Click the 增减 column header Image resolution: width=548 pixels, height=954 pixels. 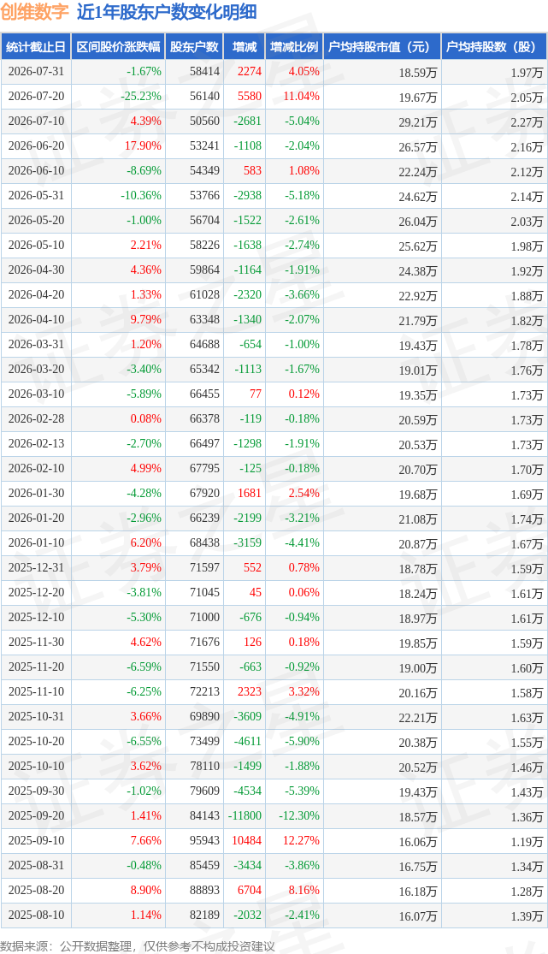tap(245, 47)
